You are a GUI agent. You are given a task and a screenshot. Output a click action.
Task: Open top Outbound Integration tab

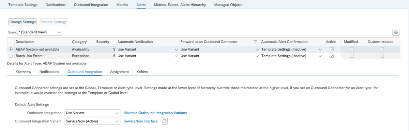[91, 5]
